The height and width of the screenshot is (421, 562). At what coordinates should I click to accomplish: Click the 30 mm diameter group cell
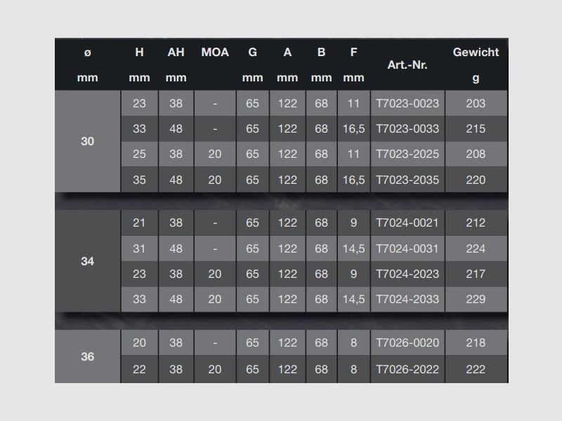pos(87,141)
